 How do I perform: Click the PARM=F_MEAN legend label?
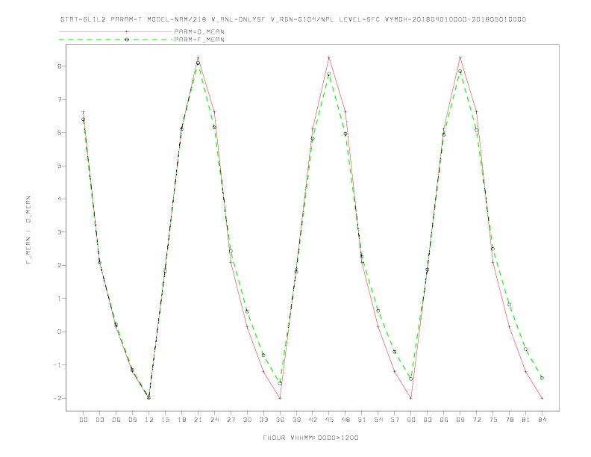click(199, 40)
